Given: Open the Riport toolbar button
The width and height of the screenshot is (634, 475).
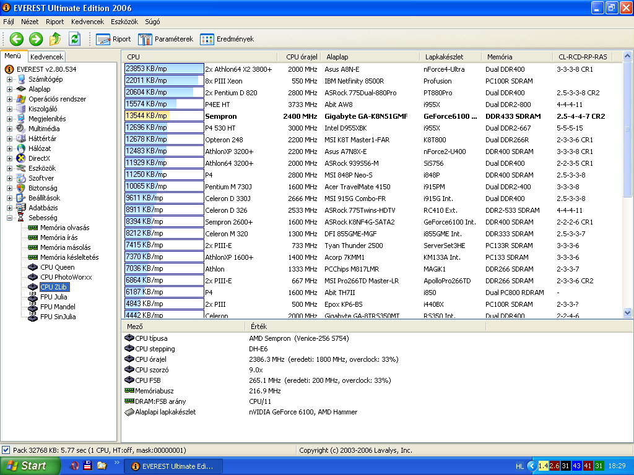Looking at the screenshot, I should pos(114,39).
